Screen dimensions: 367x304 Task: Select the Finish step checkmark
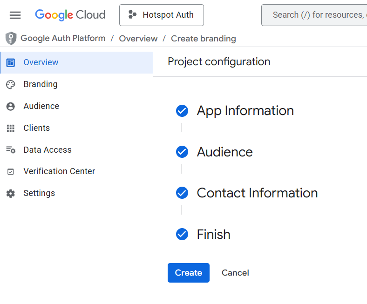182,234
